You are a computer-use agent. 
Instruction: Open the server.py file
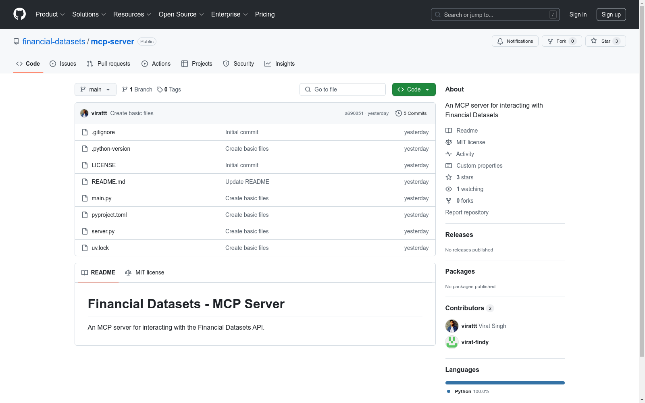coord(103,231)
